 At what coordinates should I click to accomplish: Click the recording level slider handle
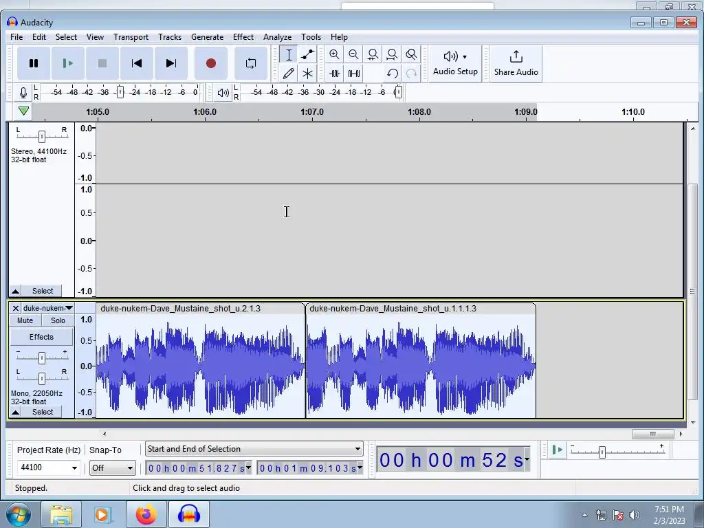(120, 93)
